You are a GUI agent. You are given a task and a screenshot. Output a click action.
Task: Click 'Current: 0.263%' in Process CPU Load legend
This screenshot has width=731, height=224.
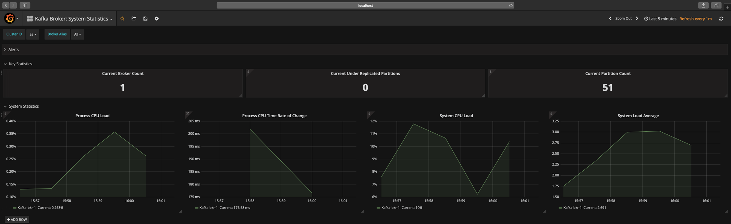(50, 208)
